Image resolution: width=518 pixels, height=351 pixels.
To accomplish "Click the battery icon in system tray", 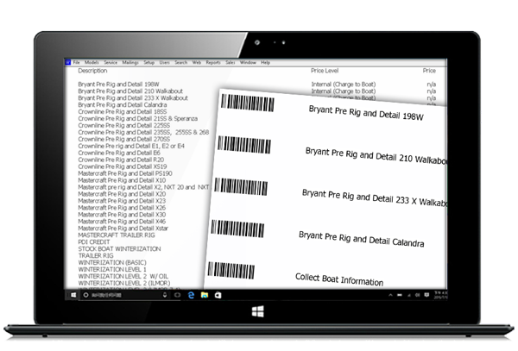I will (400, 295).
